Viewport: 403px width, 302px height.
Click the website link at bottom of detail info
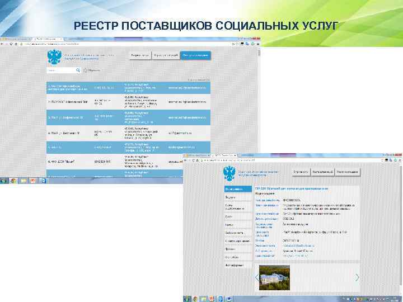(x=296, y=256)
